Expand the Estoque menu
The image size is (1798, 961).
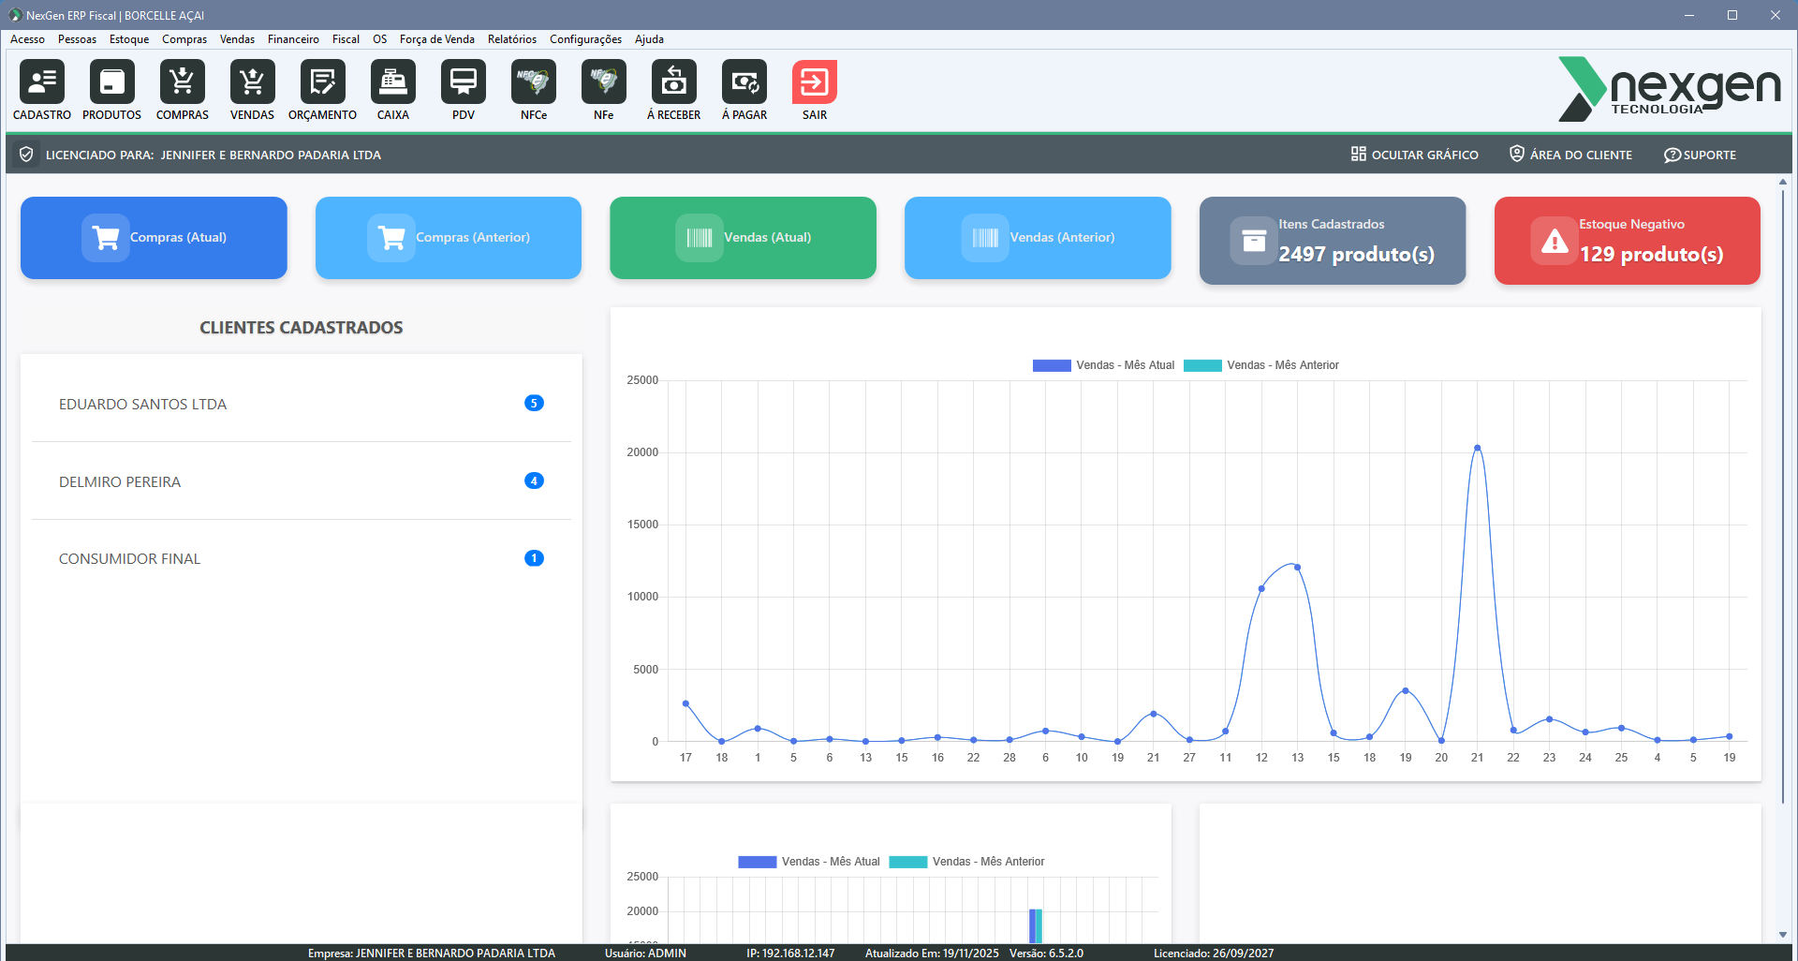click(129, 39)
